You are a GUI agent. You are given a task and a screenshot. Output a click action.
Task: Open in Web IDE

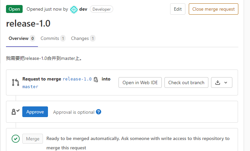point(140,82)
